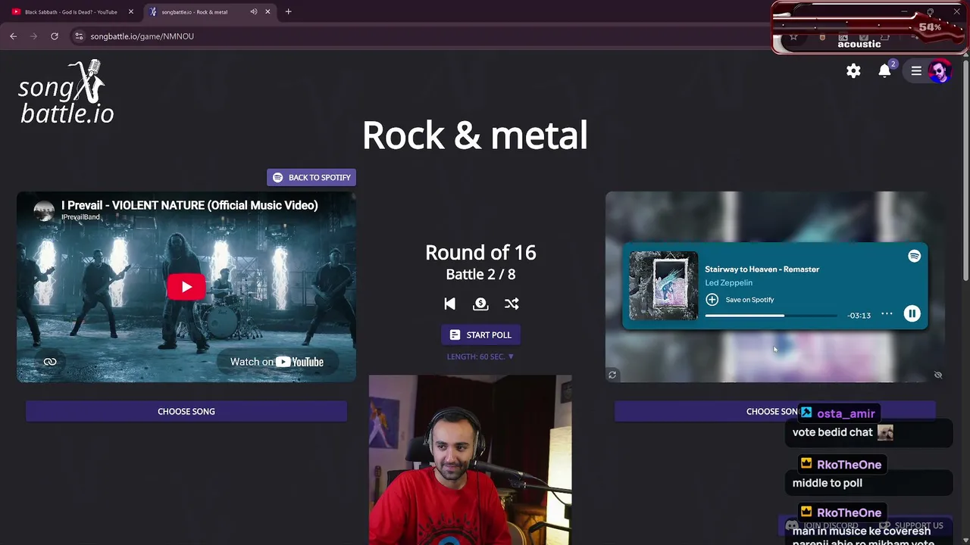Close the Black Sabbath YouTube tab

pos(130,11)
